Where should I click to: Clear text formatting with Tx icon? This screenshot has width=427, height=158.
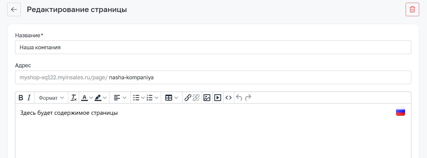coord(74,98)
